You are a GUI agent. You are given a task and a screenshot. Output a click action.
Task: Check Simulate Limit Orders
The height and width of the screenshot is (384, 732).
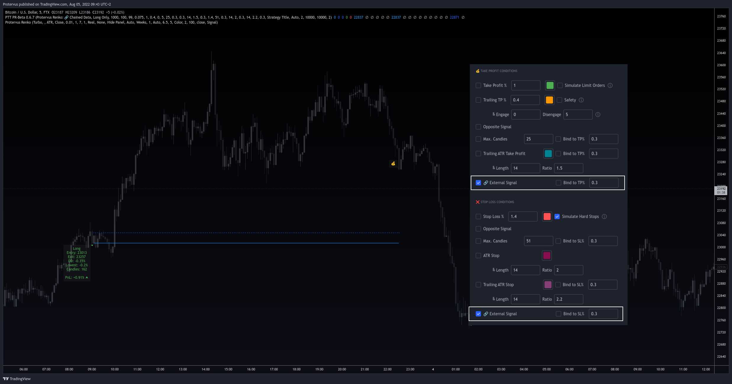point(560,85)
